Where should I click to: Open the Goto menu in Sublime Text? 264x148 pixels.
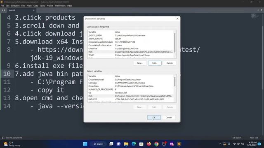36,6
